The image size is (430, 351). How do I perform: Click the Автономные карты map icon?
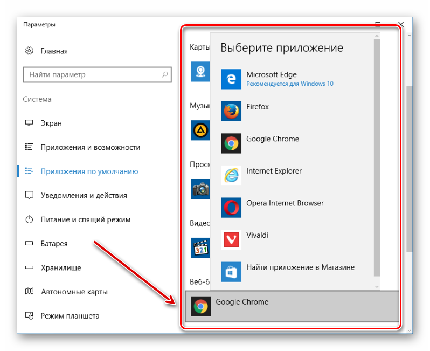29,291
